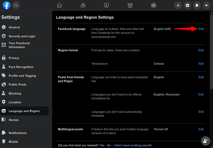Open the new message people bubble icon

205,141
